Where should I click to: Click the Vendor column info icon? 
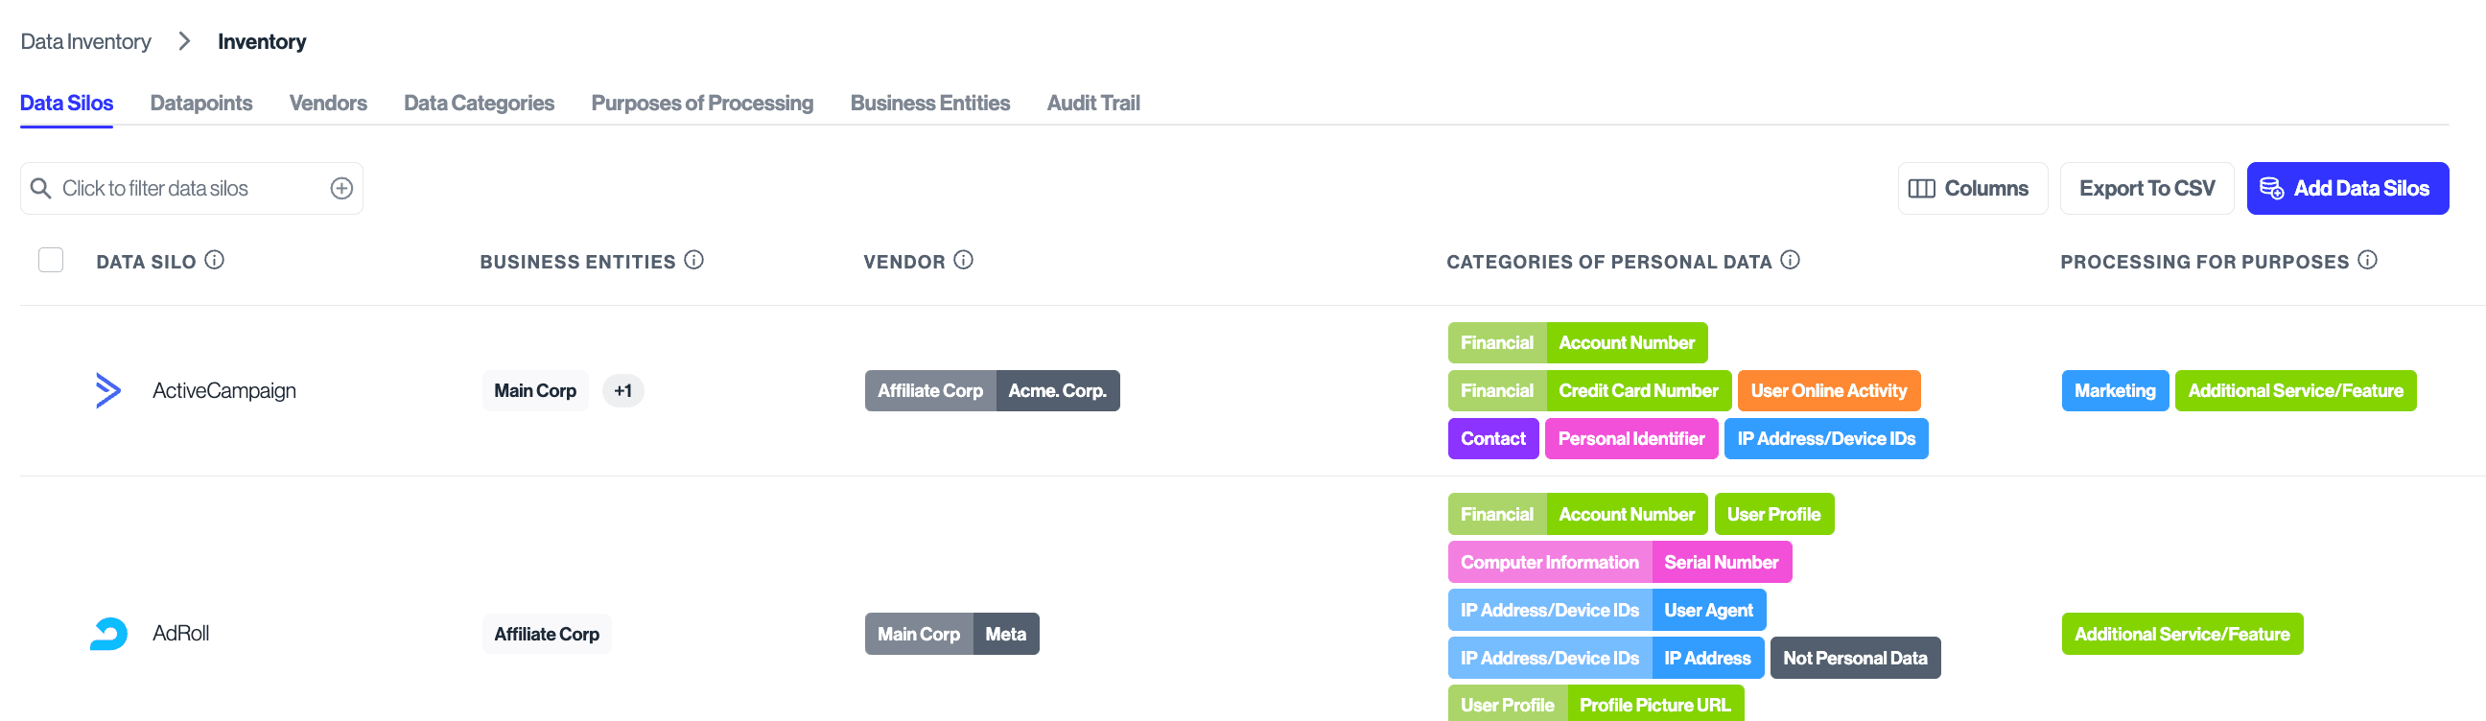[x=963, y=261]
